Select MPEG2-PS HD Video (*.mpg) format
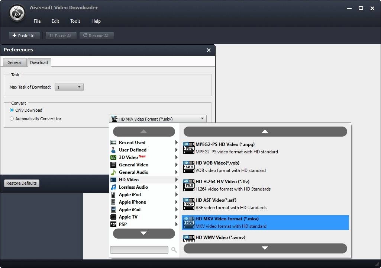Image resolution: width=381 pixels, height=268 pixels. [x=265, y=148]
